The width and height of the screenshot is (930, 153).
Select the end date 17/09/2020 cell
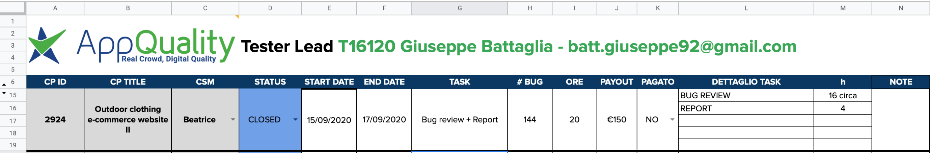384,119
